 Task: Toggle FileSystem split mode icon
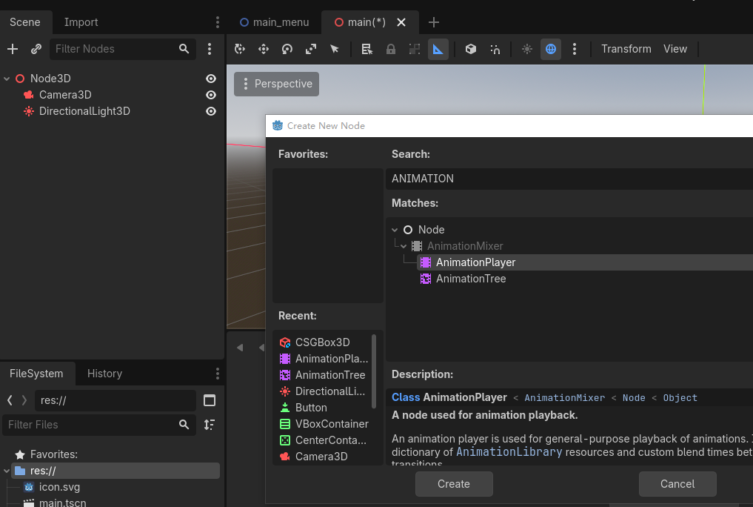pos(210,400)
